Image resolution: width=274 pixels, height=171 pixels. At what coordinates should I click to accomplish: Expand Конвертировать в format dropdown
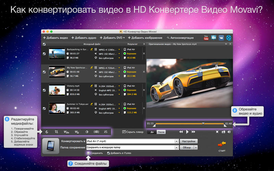pos(176,141)
